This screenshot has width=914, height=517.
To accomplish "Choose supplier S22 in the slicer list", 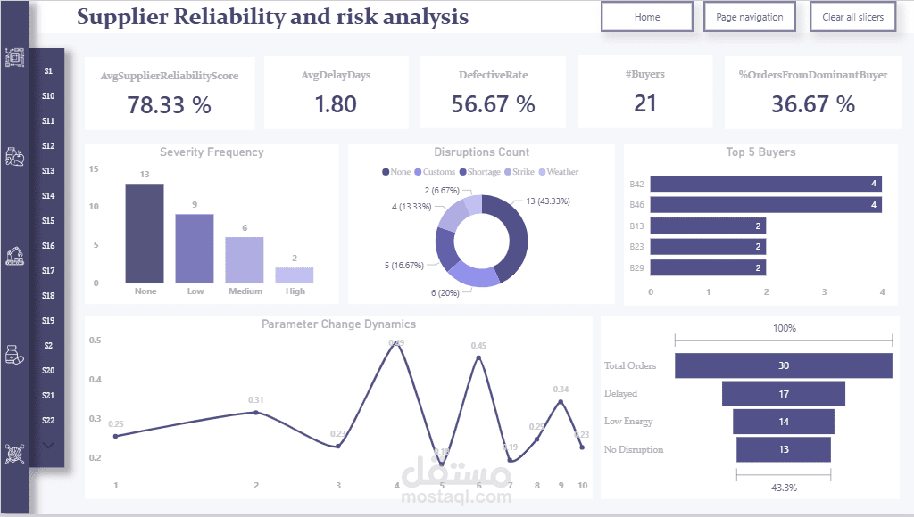I will click(48, 421).
